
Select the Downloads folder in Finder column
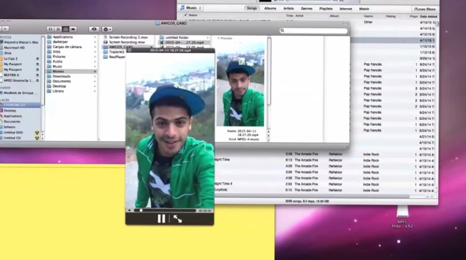tap(62, 76)
